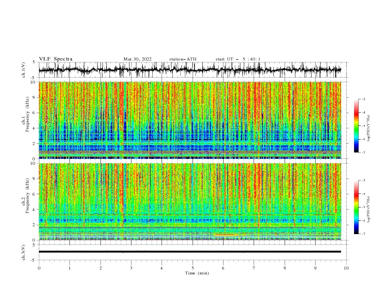
Task: Select the date text "Mar.30, 2022"
Action: 137,59
